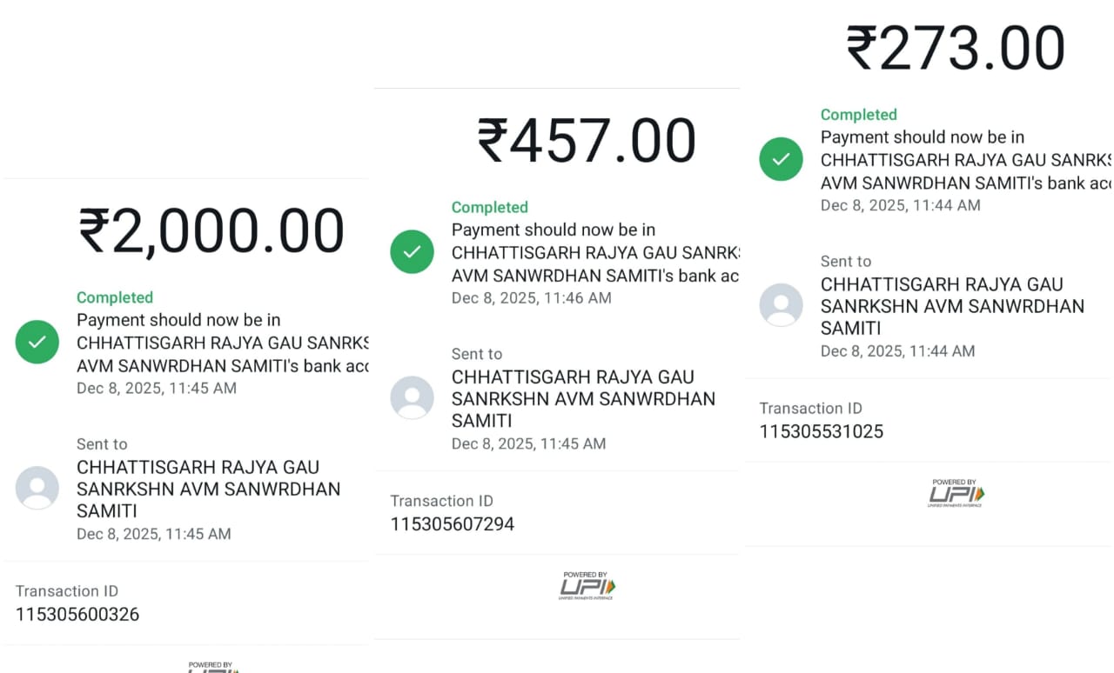Open recipient name in ₹2,000.00 Sent to
Screen dimensions: 1114x673
tap(208, 489)
